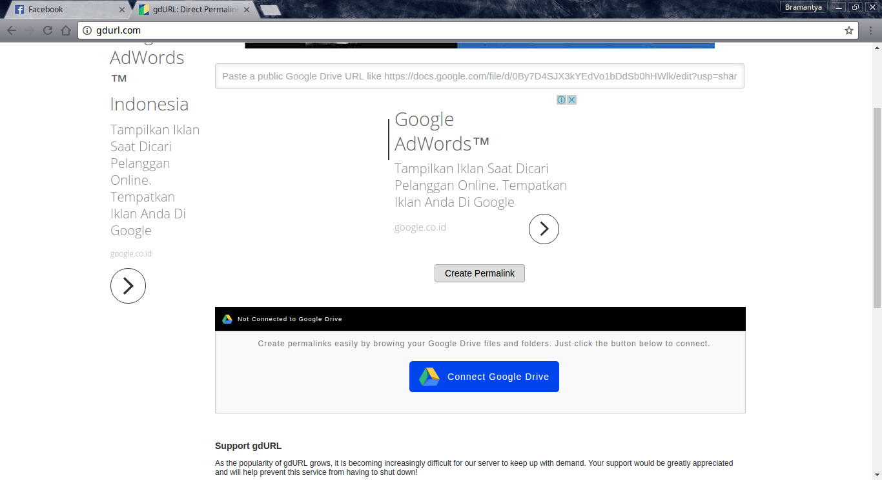This screenshot has width=882, height=480.
Task: Click the Indonesia heading in the left ad
Action: (x=149, y=104)
